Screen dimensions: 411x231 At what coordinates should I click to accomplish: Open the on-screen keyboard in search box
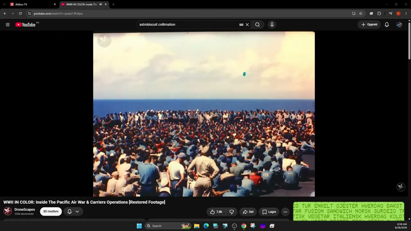pos(241,25)
